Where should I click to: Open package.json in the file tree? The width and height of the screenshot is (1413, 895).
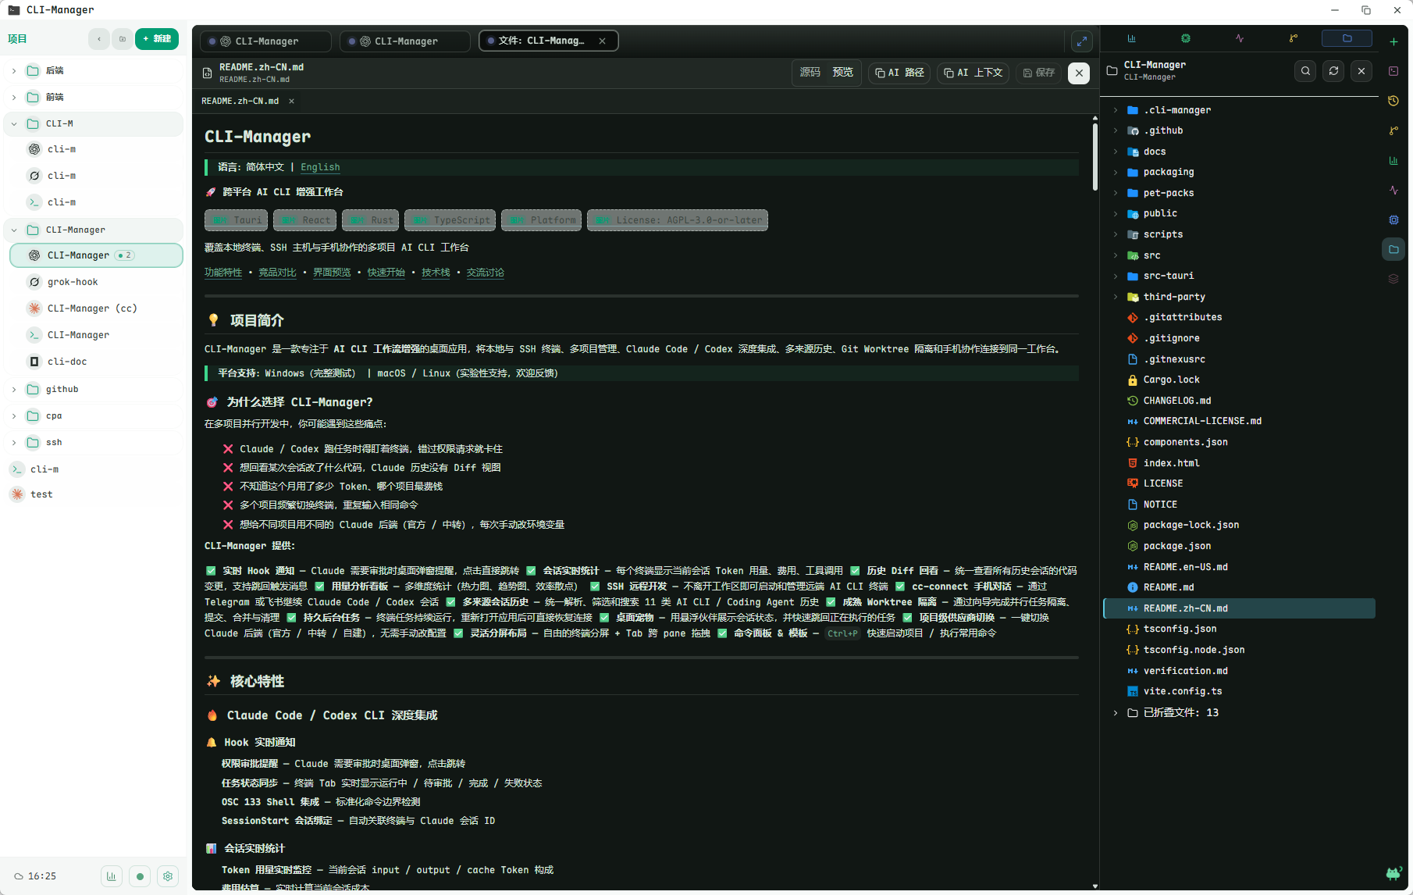pyautogui.click(x=1240, y=546)
